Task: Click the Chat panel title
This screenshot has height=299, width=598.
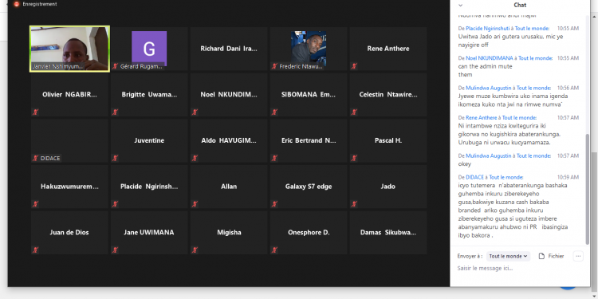Action: (520, 5)
